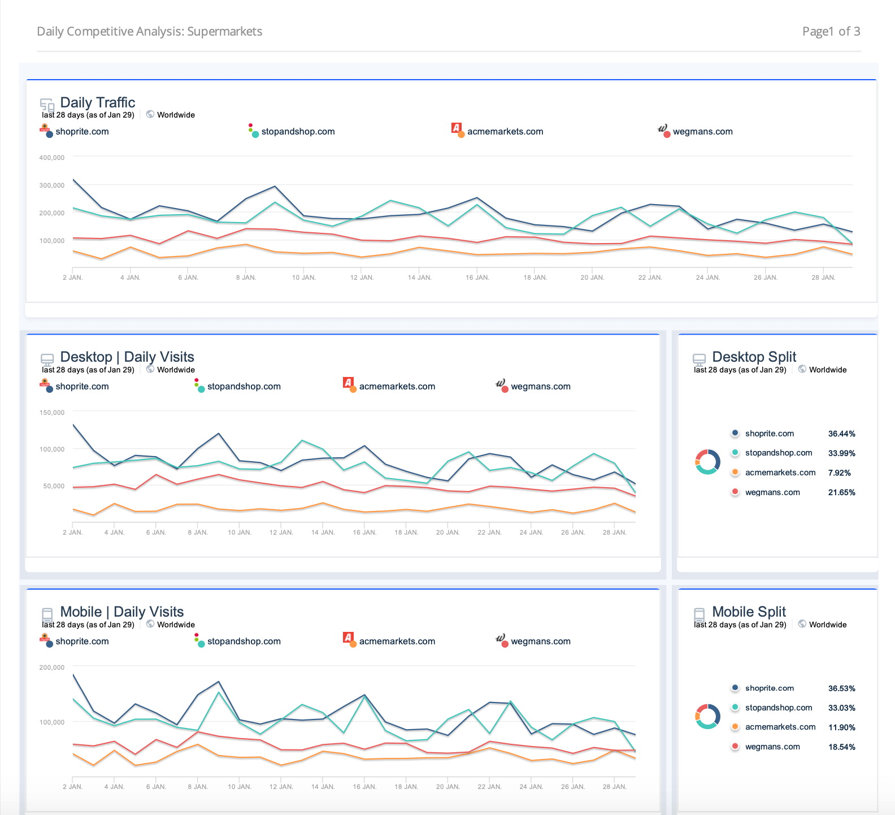Open stopandshop.com entry in Desktop Split

pos(779,453)
